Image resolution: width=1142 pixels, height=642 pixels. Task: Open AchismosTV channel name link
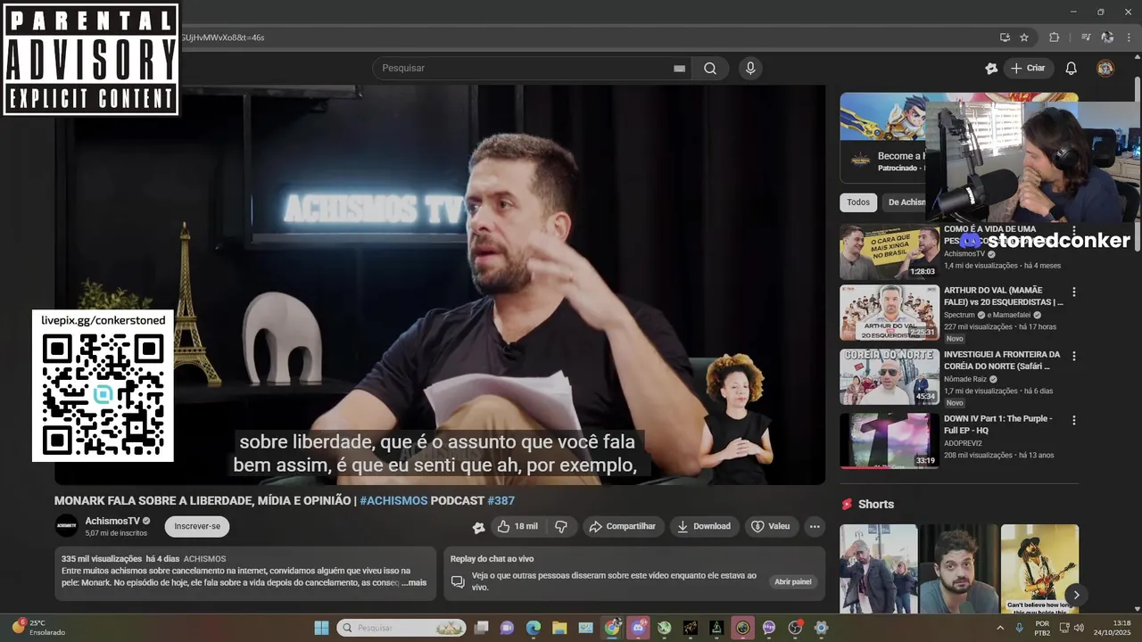(x=112, y=521)
